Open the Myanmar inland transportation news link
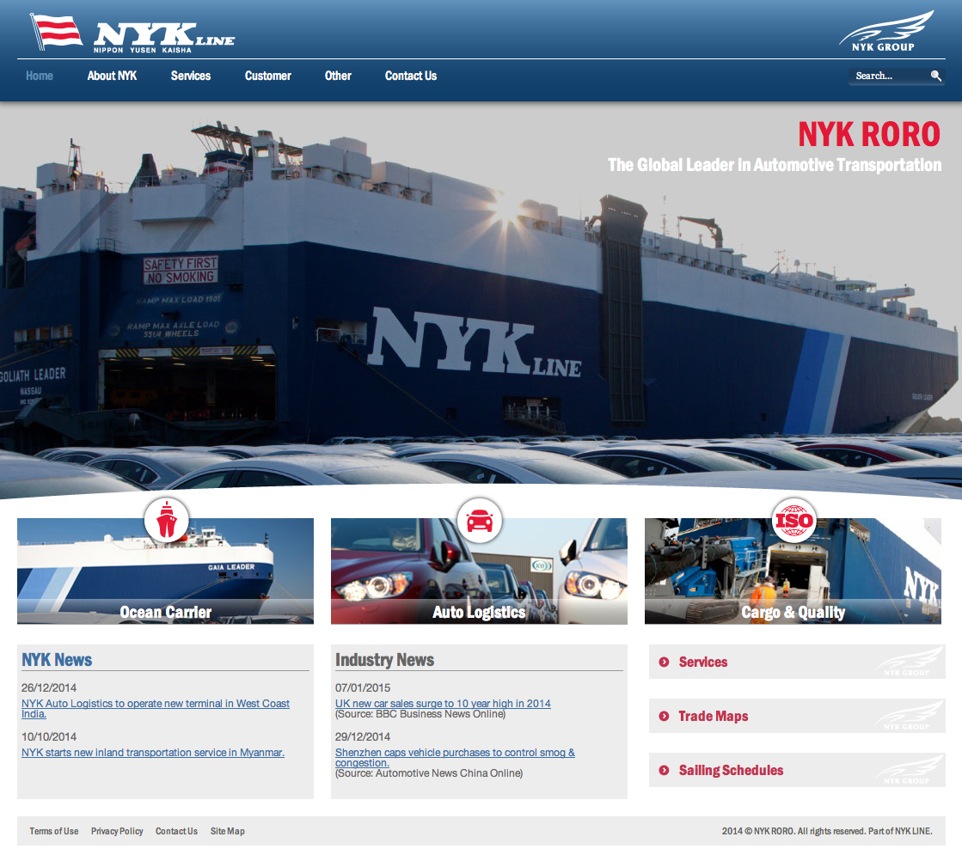 pyautogui.click(x=153, y=753)
